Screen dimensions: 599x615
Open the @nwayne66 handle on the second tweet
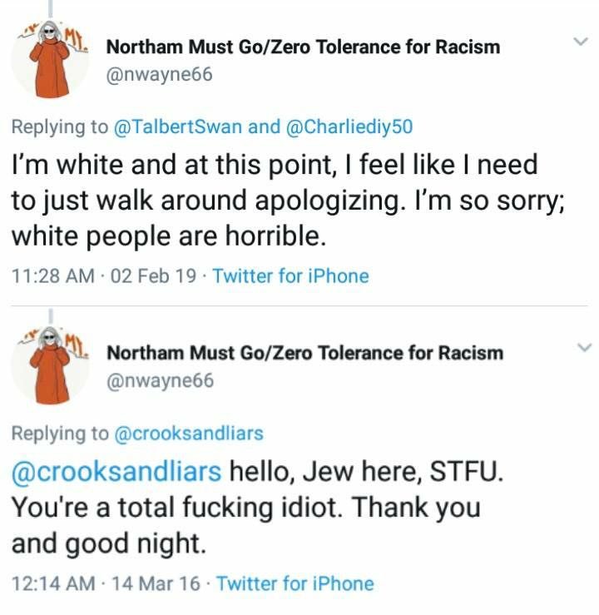(x=160, y=380)
